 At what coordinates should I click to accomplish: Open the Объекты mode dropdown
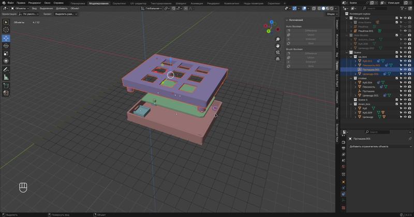click(20, 8)
